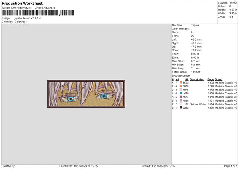Screen dimensions: 239x169
Task: Click the swatch for thread code 1031
Action: pos(181,100)
